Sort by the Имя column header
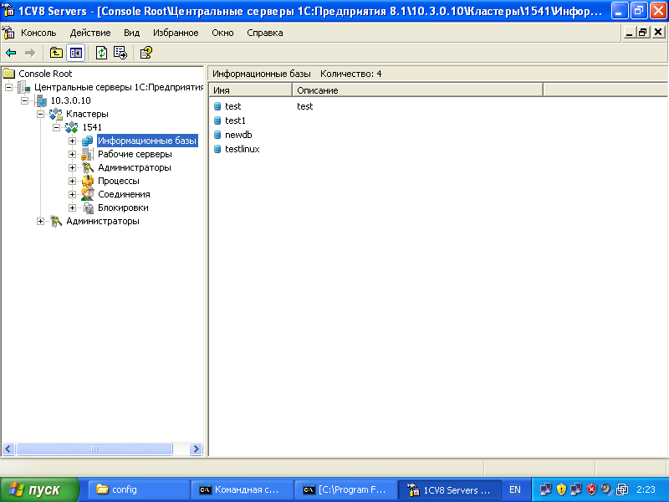The height and width of the screenshot is (502, 669). point(250,90)
